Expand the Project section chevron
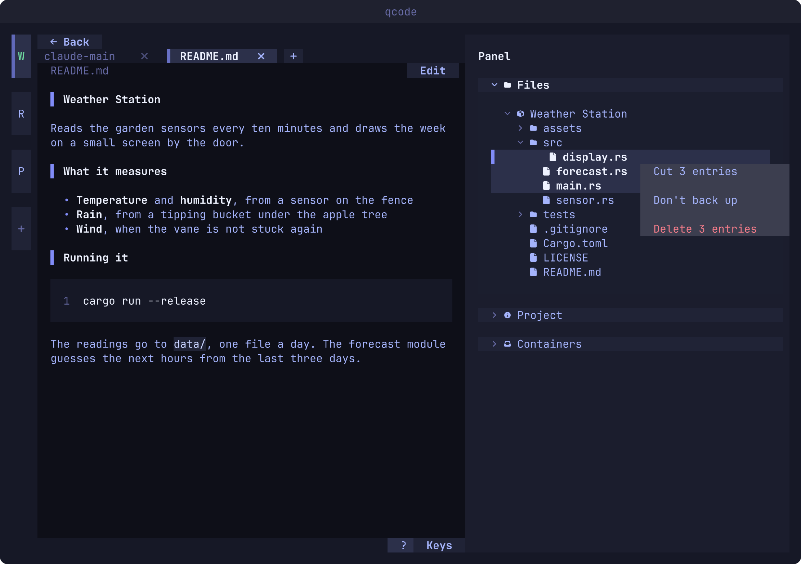The width and height of the screenshot is (801, 564). coord(495,315)
